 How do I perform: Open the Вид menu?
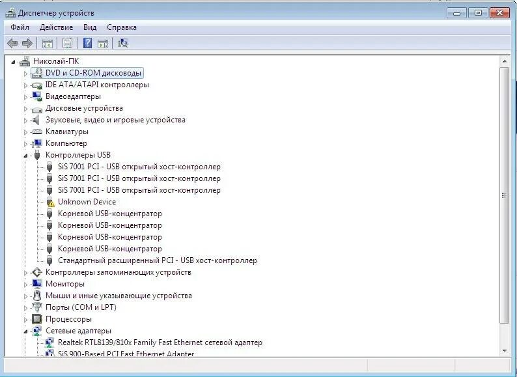[x=90, y=27]
